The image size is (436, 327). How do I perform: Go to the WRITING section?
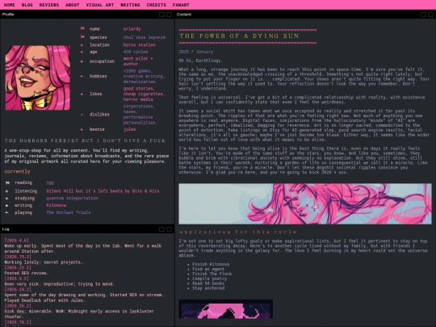[130, 5]
